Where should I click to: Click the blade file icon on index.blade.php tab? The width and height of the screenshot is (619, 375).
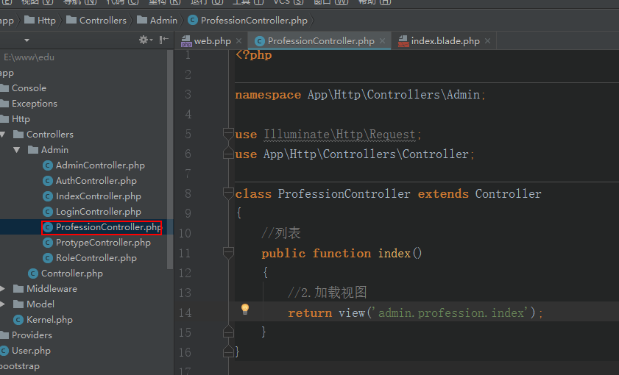point(403,41)
